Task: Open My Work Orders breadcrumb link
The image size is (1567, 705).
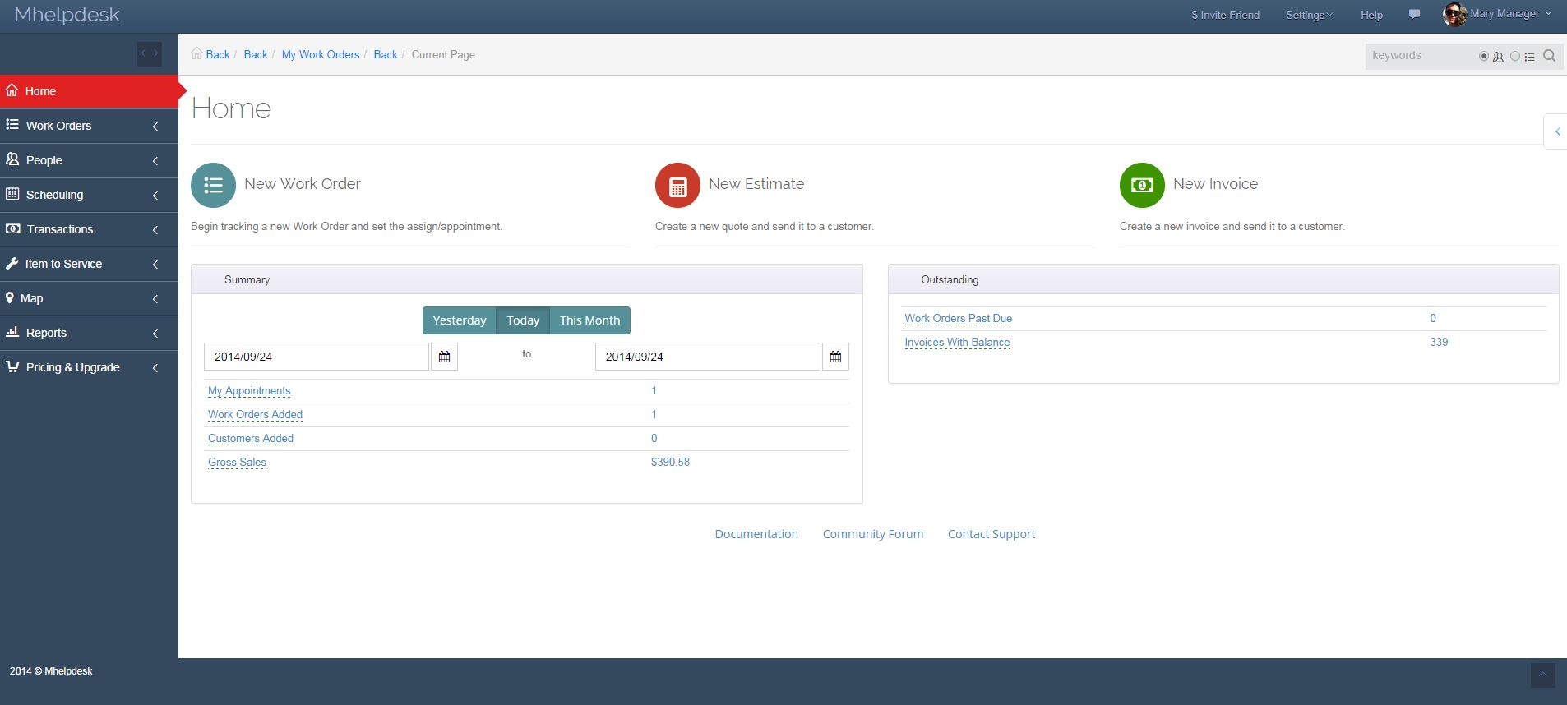Action: 321,54
